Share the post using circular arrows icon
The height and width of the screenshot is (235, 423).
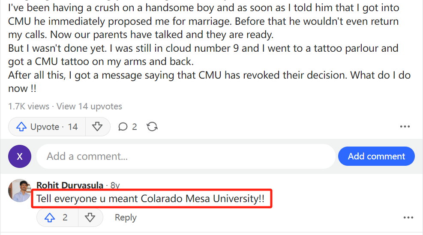[x=152, y=126]
